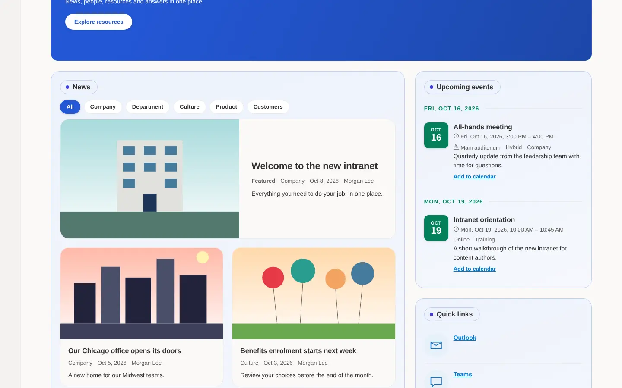The image size is (622, 388).
Task: Click the Training tag on Intranet orientation
Action: tap(485, 240)
